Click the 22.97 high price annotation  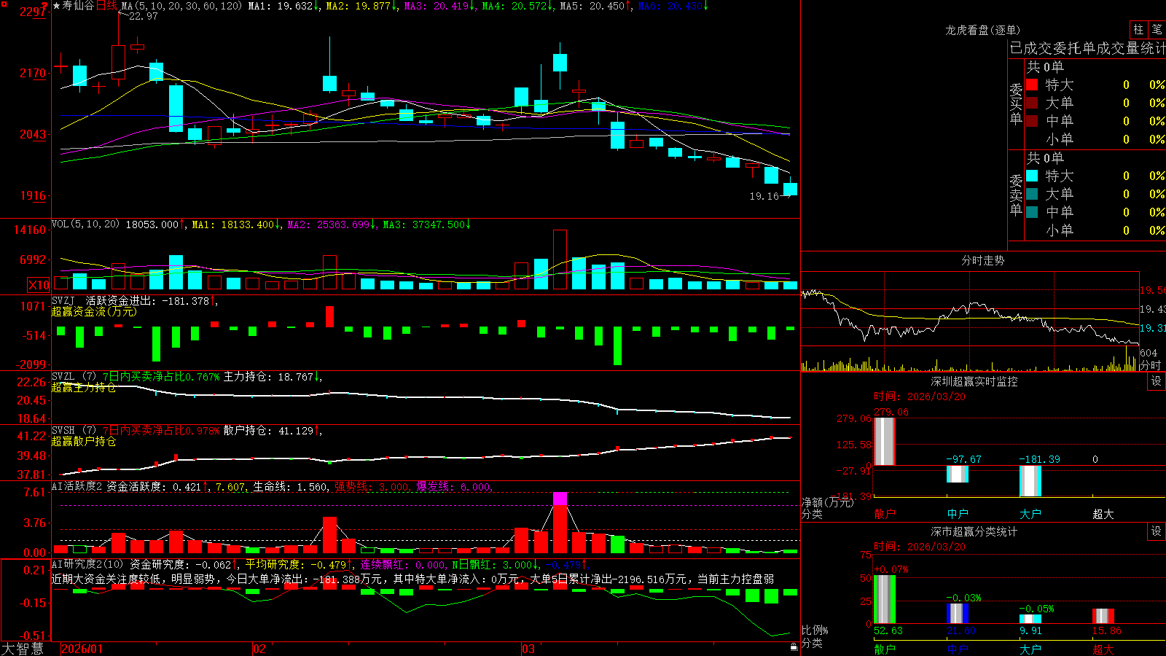click(143, 16)
